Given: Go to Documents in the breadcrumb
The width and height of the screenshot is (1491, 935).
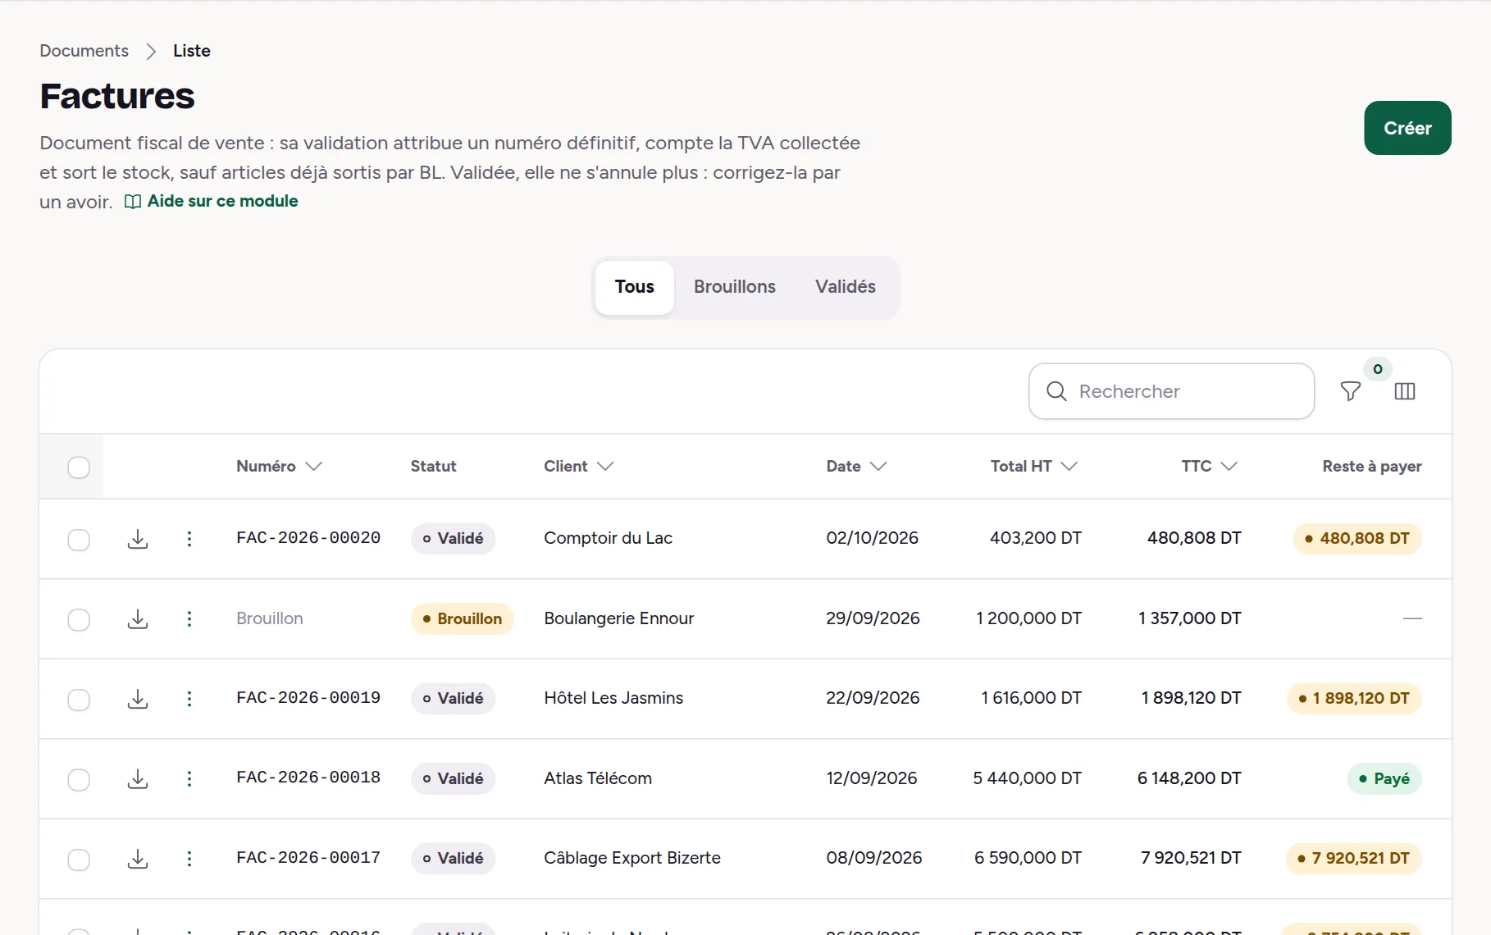Looking at the screenshot, I should [x=84, y=51].
